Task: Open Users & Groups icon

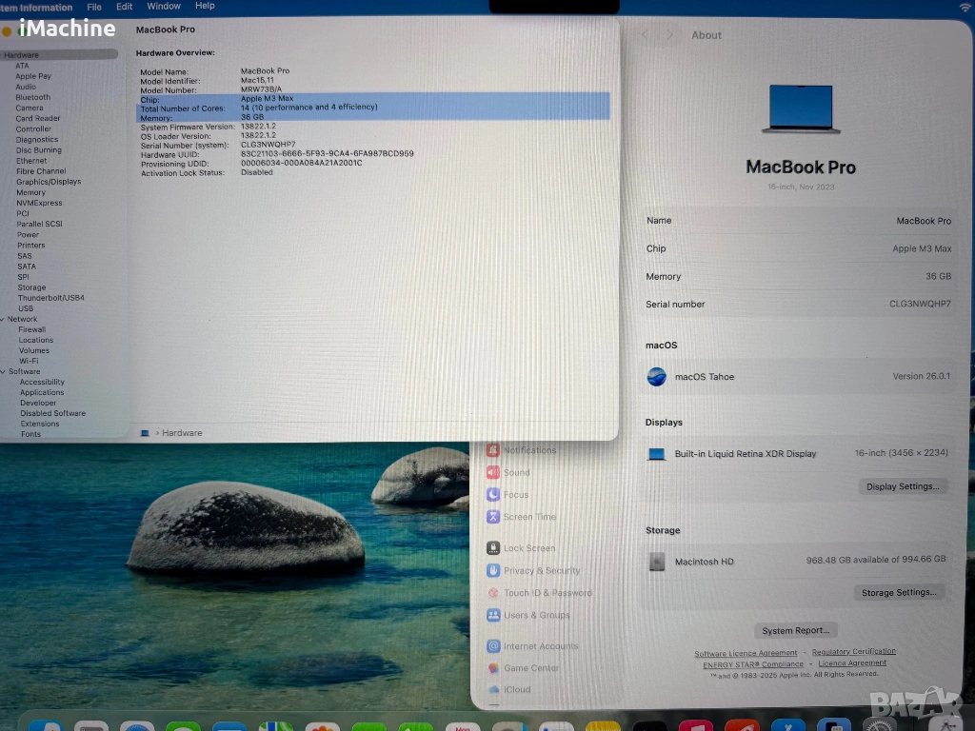Action: tap(493, 615)
